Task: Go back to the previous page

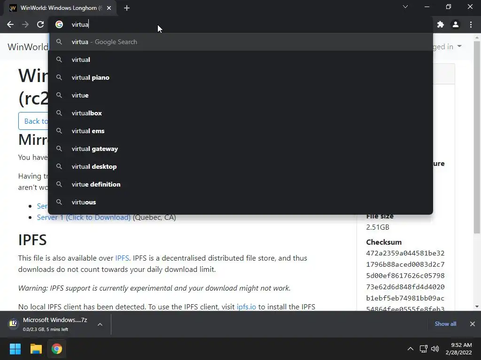Action: tap(10, 24)
